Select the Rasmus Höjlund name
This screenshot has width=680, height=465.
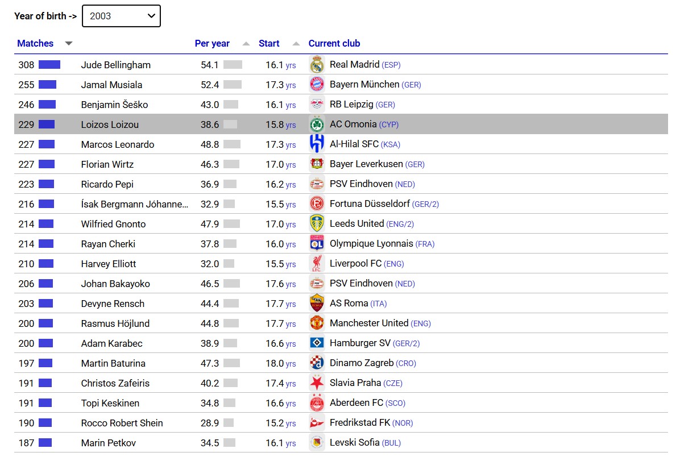pos(115,323)
